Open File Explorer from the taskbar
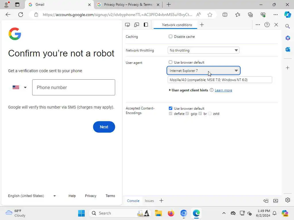Screen dimensions: 294x220 point(158,213)
